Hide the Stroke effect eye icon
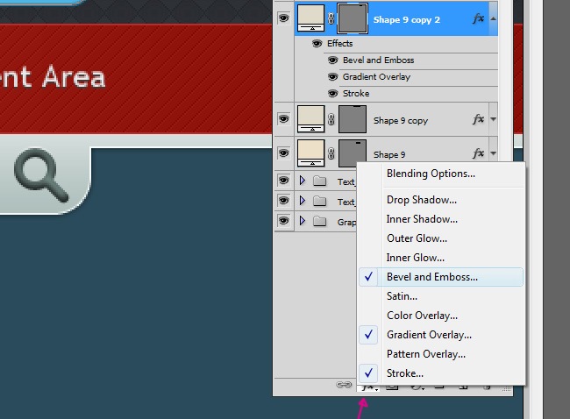The image size is (570, 419). pyautogui.click(x=333, y=94)
